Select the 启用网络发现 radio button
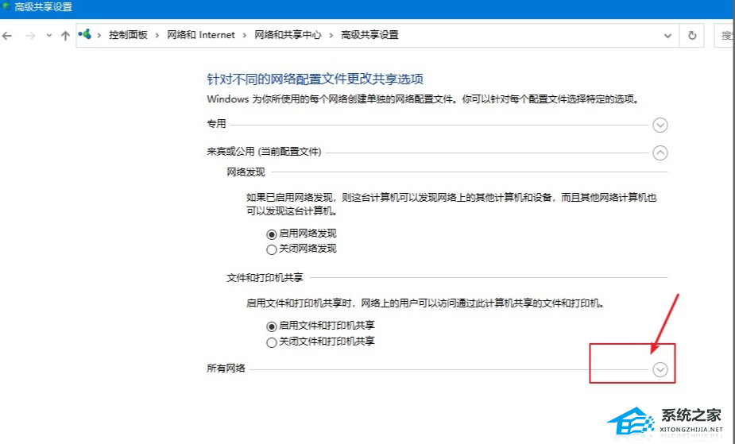 click(x=272, y=234)
